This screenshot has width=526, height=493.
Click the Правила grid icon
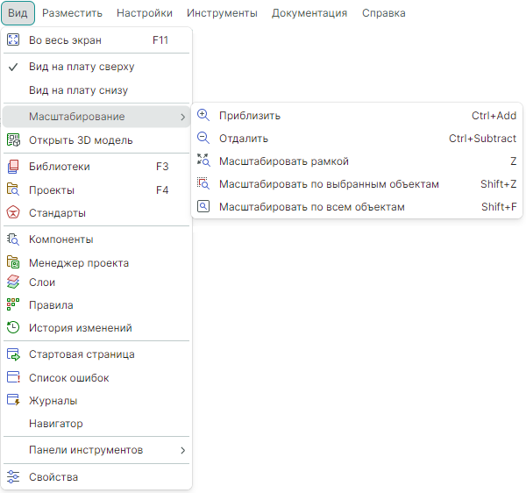coord(13,305)
